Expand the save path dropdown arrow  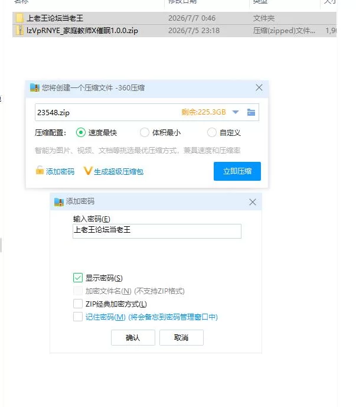coord(236,112)
